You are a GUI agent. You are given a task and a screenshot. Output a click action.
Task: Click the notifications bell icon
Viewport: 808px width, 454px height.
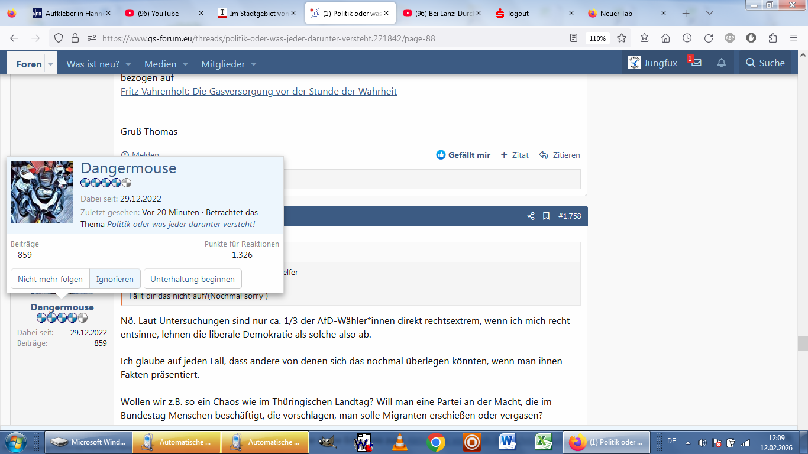point(722,63)
